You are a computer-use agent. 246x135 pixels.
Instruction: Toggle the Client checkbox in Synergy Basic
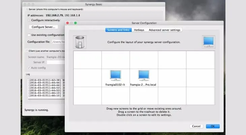(x=27, y=51)
